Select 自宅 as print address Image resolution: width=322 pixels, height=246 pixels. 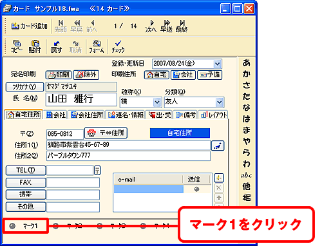click(156, 75)
